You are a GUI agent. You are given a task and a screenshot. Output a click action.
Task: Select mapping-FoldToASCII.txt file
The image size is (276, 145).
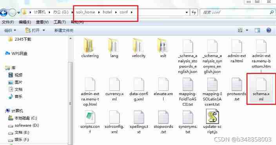click(x=188, y=92)
